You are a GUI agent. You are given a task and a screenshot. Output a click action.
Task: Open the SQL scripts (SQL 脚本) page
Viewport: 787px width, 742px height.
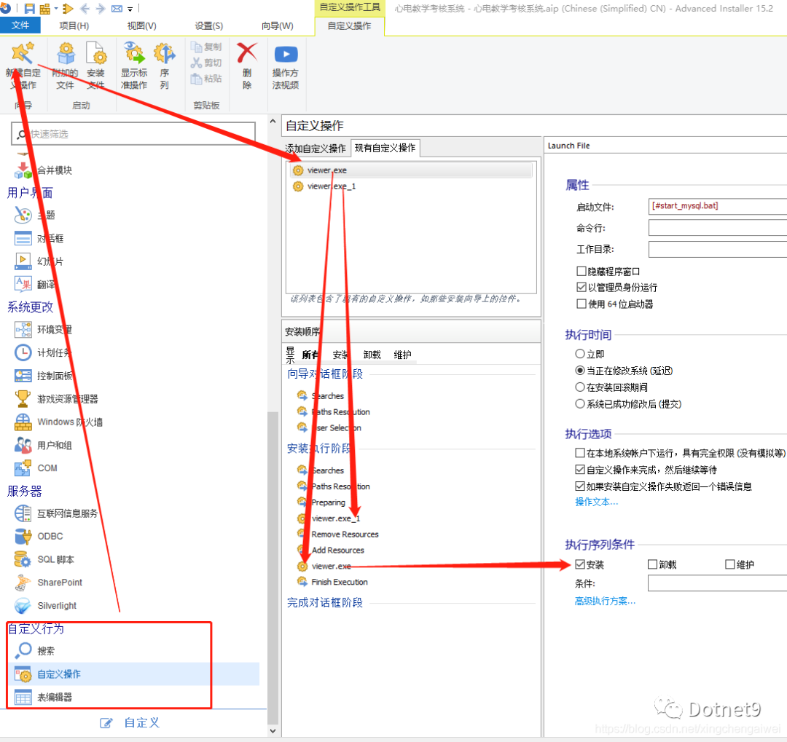pos(44,559)
